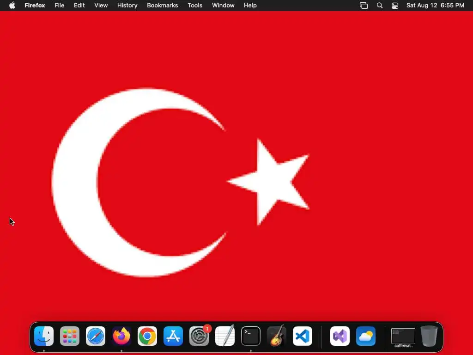The height and width of the screenshot is (355, 473).
Task: Open the Window menu
Action: (223, 6)
